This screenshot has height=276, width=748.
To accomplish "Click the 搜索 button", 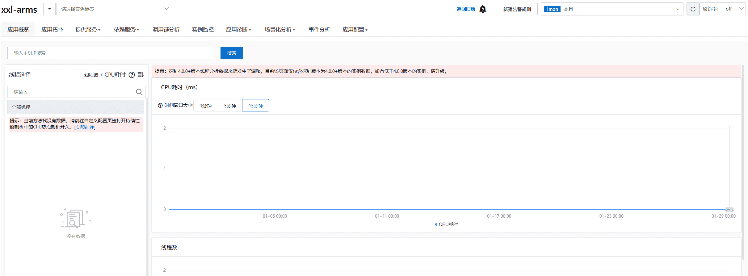I will coord(232,53).
